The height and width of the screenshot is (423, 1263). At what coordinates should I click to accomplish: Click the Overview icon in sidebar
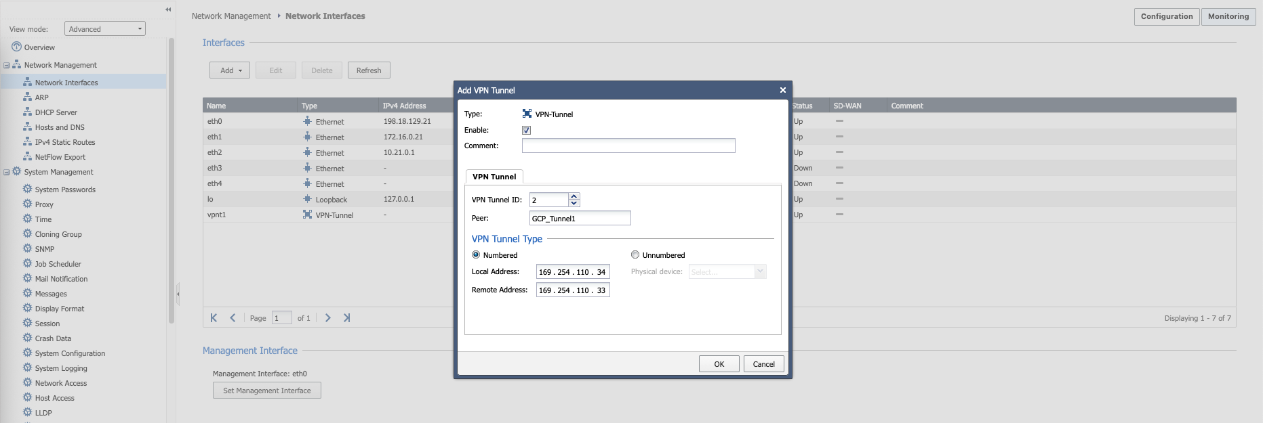(x=16, y=47)
